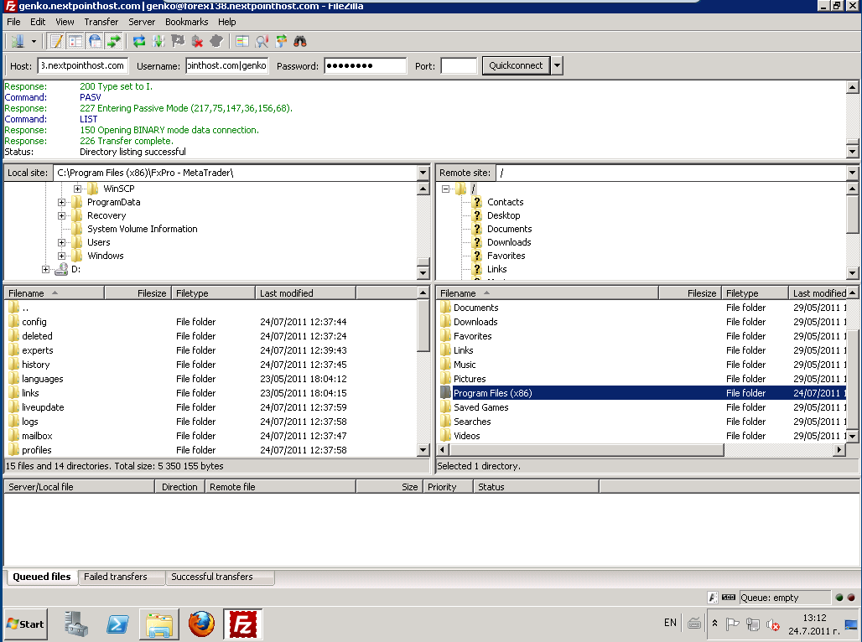Toggle local directory tree display button

(75, 41)
